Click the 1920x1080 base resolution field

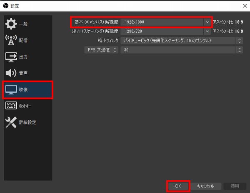[x=162, y=22]
